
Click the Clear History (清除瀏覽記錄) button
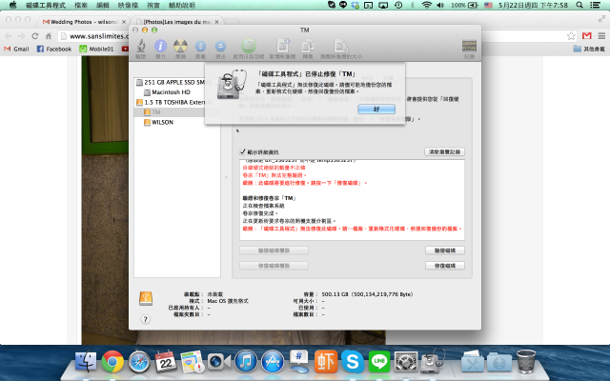tap(444, 151)
